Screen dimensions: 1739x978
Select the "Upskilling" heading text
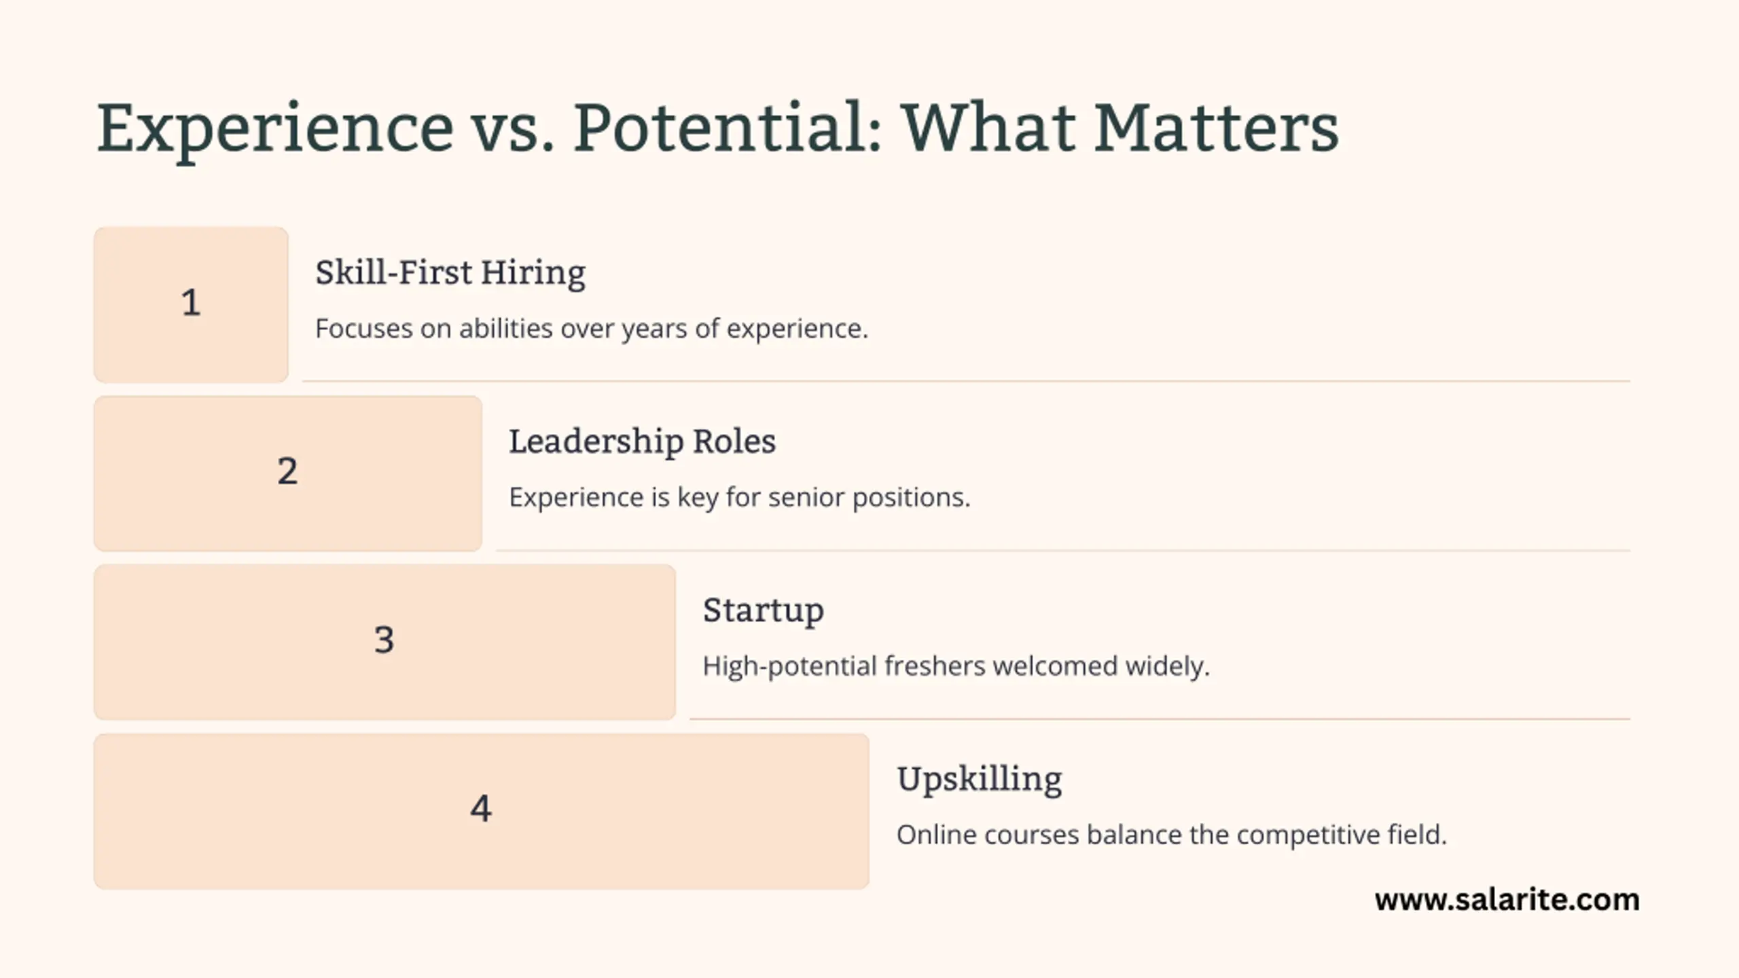(979, 779)
